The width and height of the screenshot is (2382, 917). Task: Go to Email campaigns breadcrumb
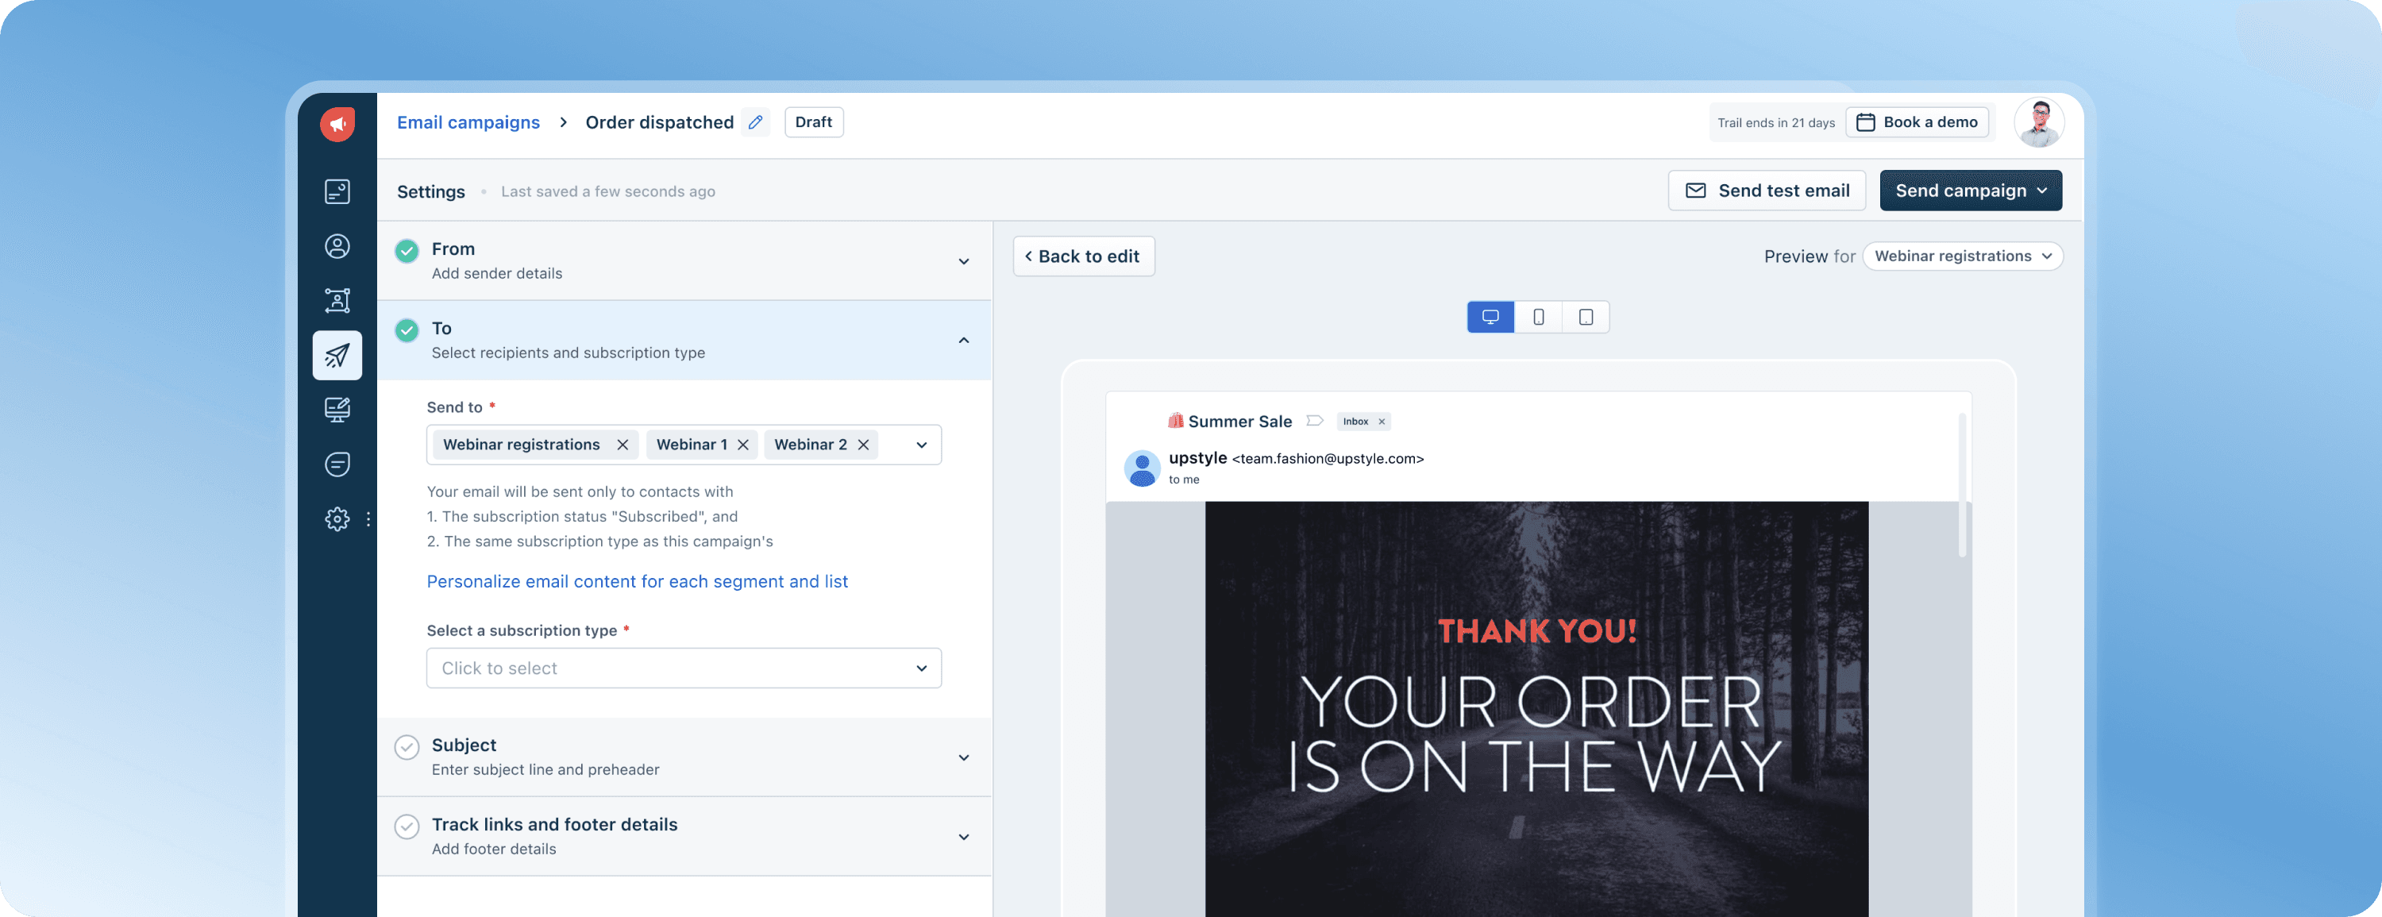pos(468,122)
